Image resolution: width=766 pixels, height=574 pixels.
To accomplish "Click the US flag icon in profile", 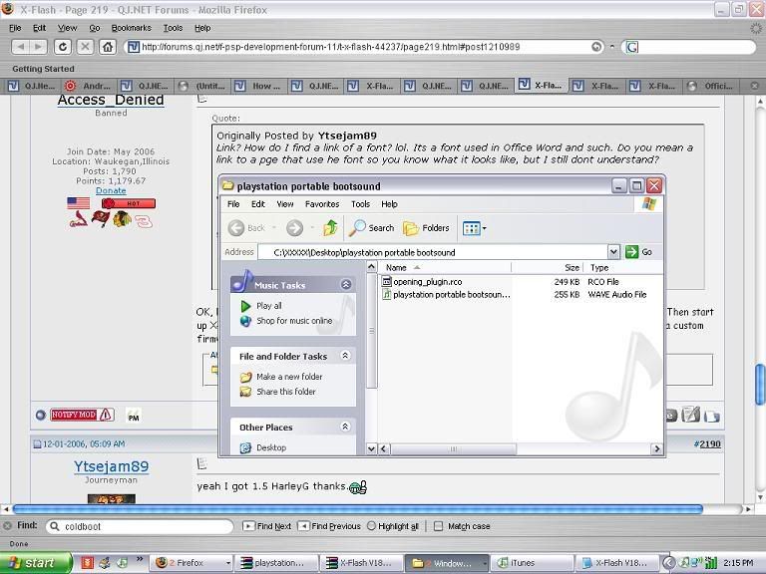I will 78,203.
